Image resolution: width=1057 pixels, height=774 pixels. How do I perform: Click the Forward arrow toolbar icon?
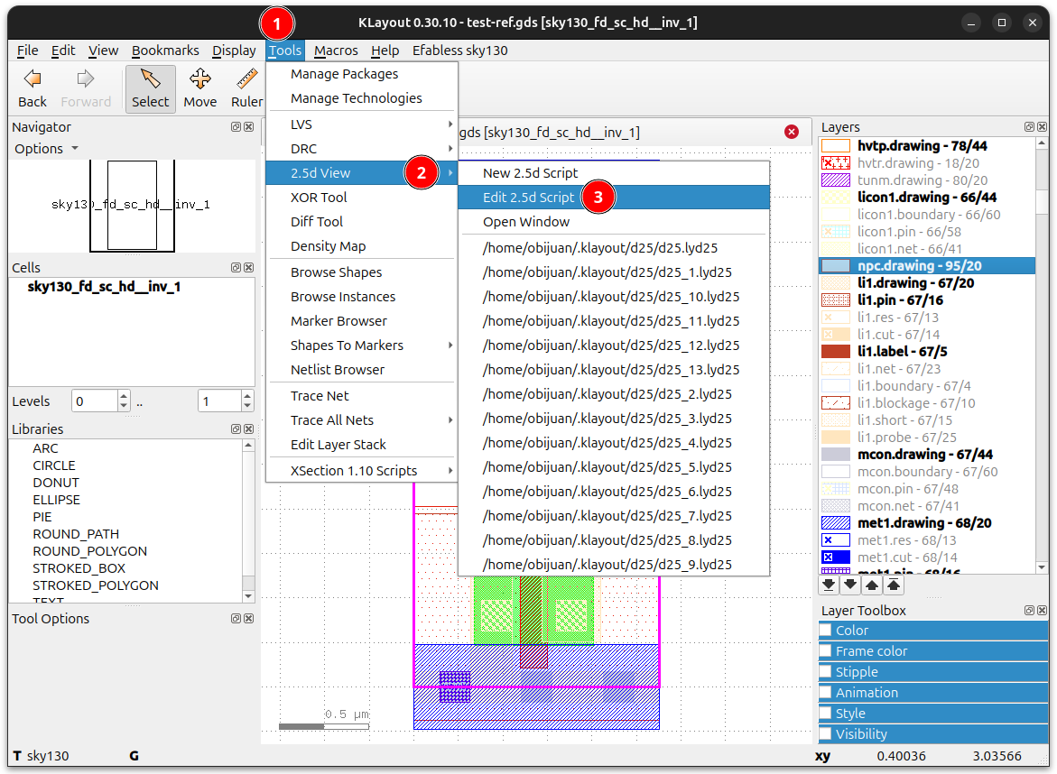click(85, 79)
